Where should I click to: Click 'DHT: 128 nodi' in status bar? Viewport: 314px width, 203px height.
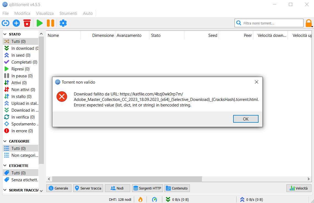(120, 199)
